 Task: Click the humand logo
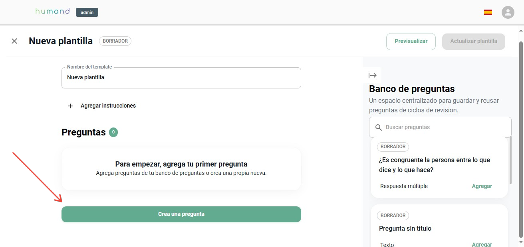[52, 11]
